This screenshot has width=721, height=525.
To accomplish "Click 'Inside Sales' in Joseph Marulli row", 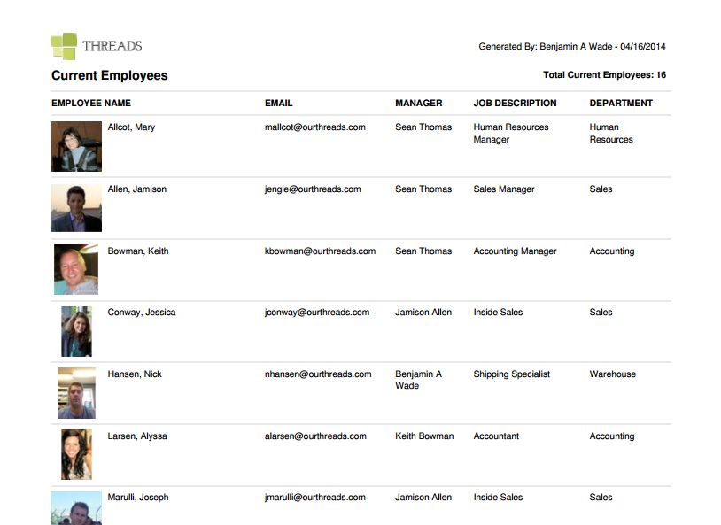I will pyautogui.click(x=498, y=497).
